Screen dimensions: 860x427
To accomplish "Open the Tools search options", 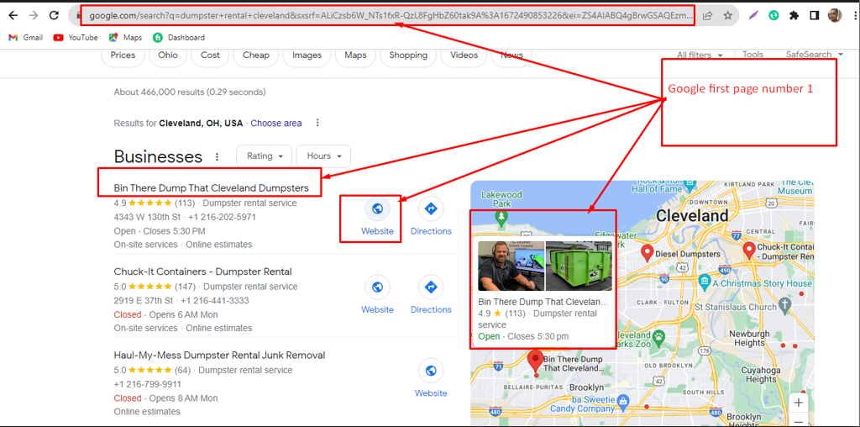I will click(x=752, y=55).
